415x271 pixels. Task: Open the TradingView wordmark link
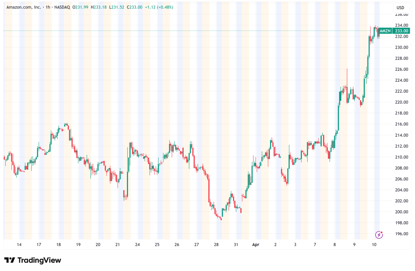coord(39,260)
